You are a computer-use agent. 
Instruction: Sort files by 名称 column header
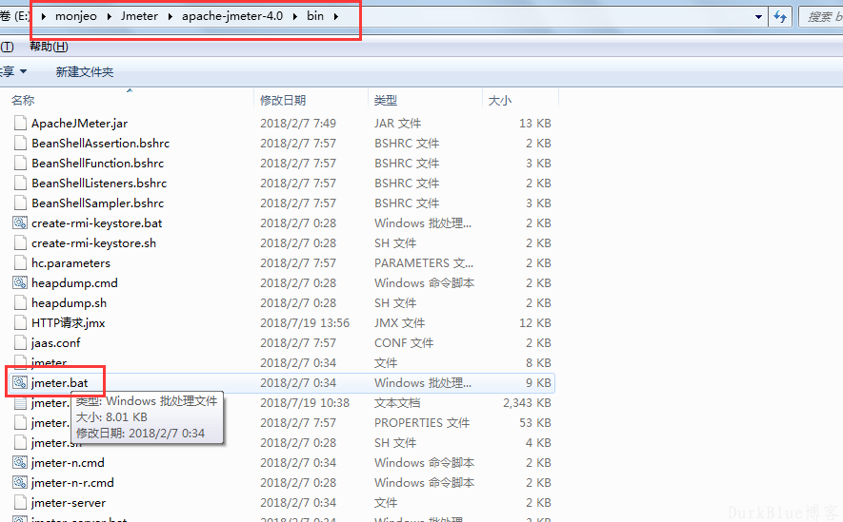coord(23,101)
